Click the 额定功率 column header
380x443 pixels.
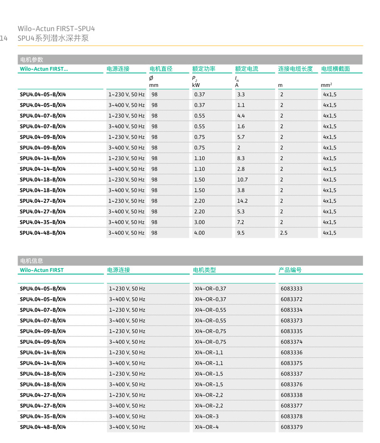pyautogui.click(x=204, y=69)
